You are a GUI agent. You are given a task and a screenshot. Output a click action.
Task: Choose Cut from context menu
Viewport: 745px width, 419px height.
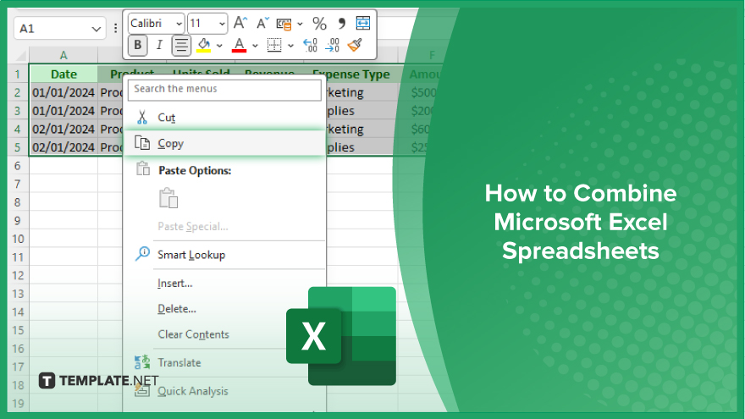point(224,118)
